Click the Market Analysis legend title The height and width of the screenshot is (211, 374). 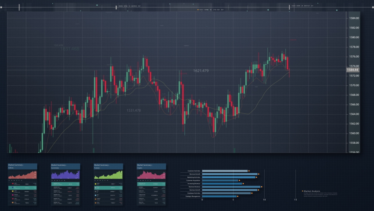(x=312, y=191)
